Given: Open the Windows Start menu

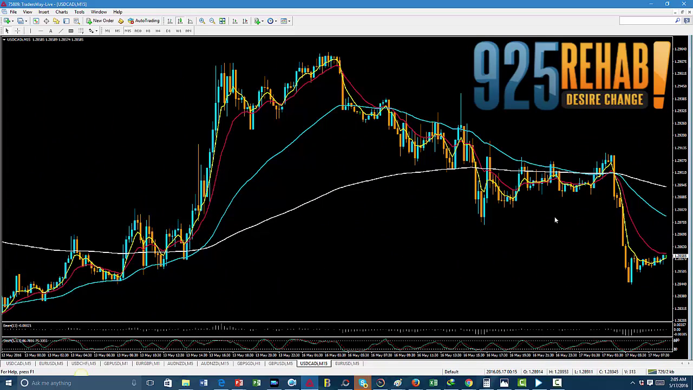Looking at the screenshot, I should (9, 383).
